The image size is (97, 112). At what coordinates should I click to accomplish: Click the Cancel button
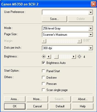tap(37, 106)
